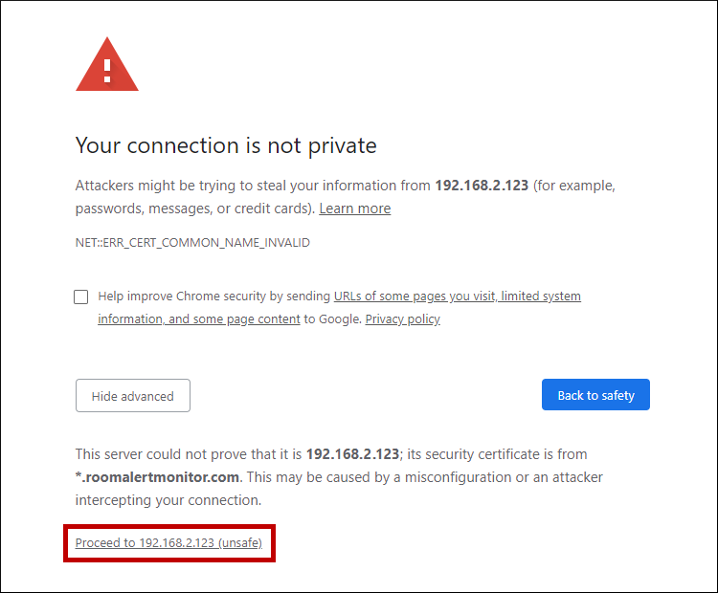Viewport: 718px width, 593px height.
Task: Proceed to 192.168.2.123 (unsafe) link
Action: tap(168, 543)
